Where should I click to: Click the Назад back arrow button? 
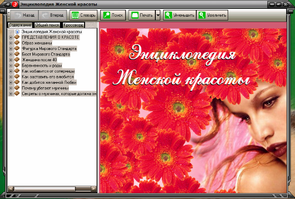[x=23, y=15]
